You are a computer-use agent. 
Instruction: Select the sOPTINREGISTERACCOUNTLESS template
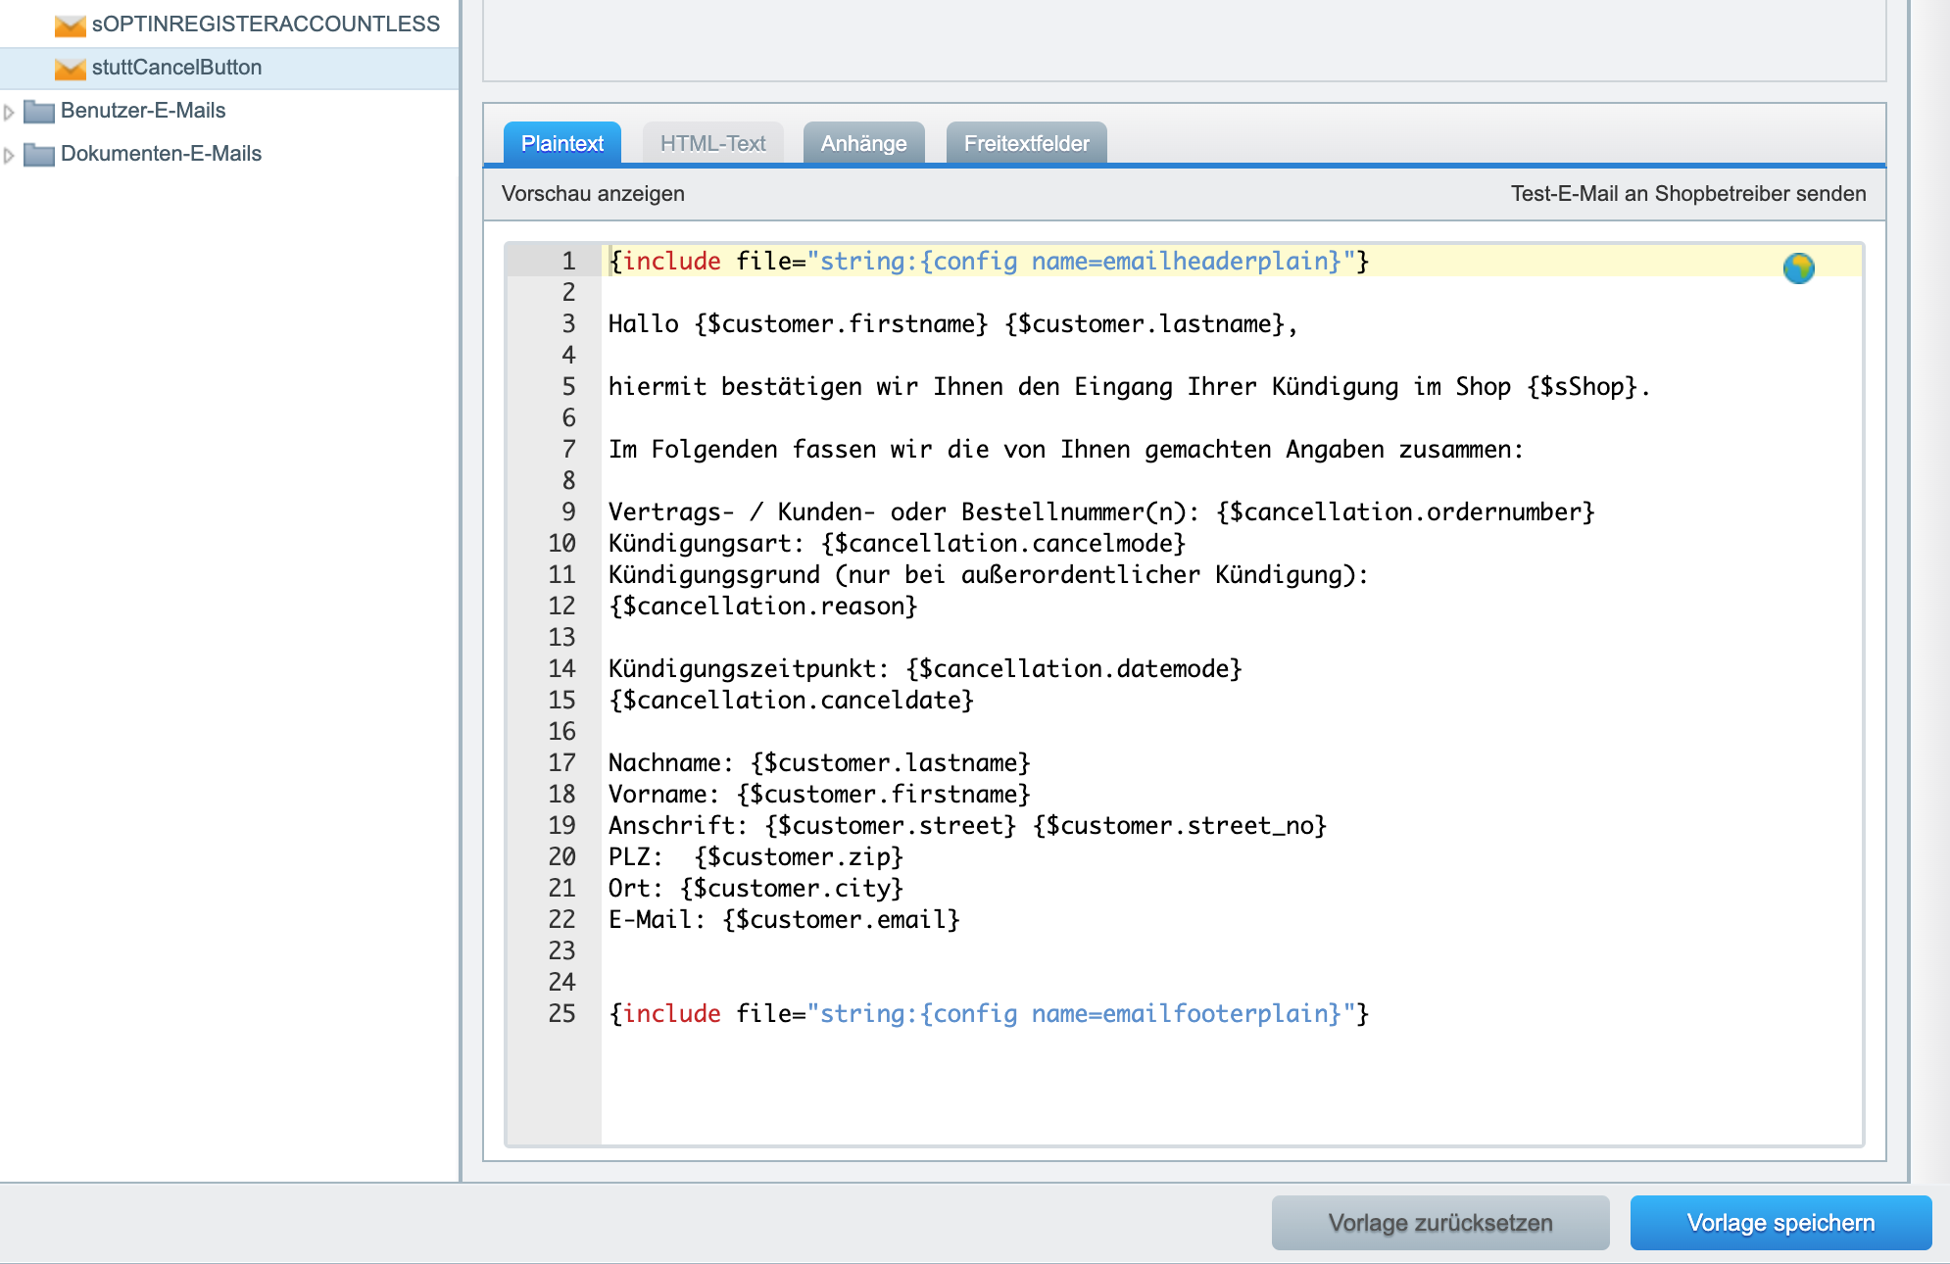[266, 24]
